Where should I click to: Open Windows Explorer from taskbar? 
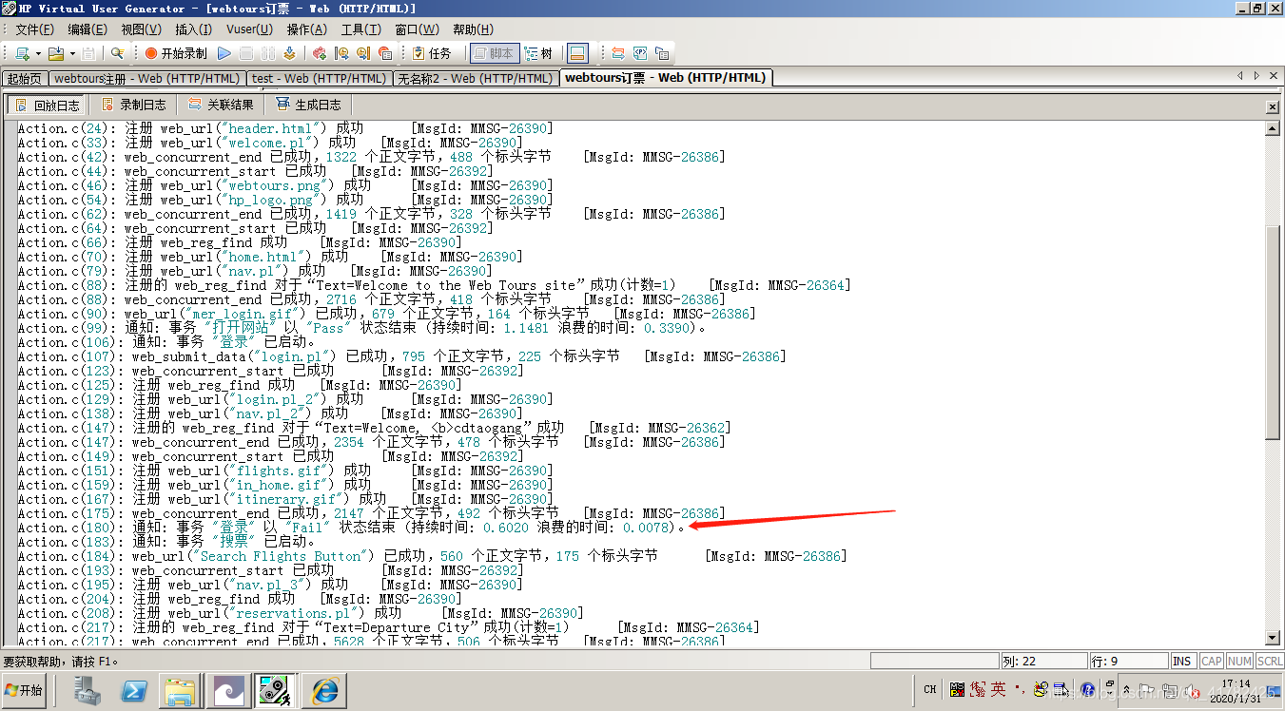point(179,690)
